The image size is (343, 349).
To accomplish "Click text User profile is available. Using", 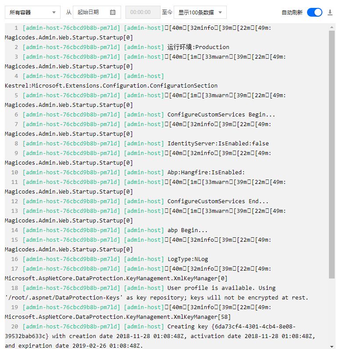I will pos(222,288).
